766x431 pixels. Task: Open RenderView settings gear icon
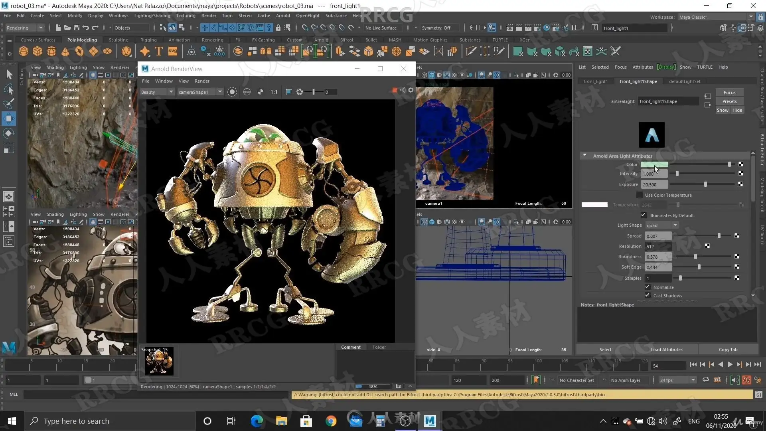coord(411,90)
